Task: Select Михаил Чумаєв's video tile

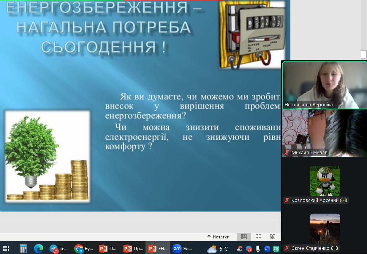Action: pyautogui.click(x=324, y=133)
